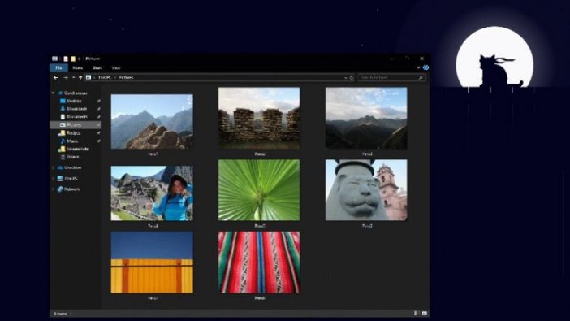
Task: Click the pin icon beside Downloads
Action: [x=98, y=109]
